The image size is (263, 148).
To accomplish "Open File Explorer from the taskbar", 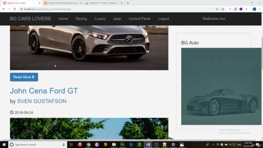I will click(x=114, y=144).
